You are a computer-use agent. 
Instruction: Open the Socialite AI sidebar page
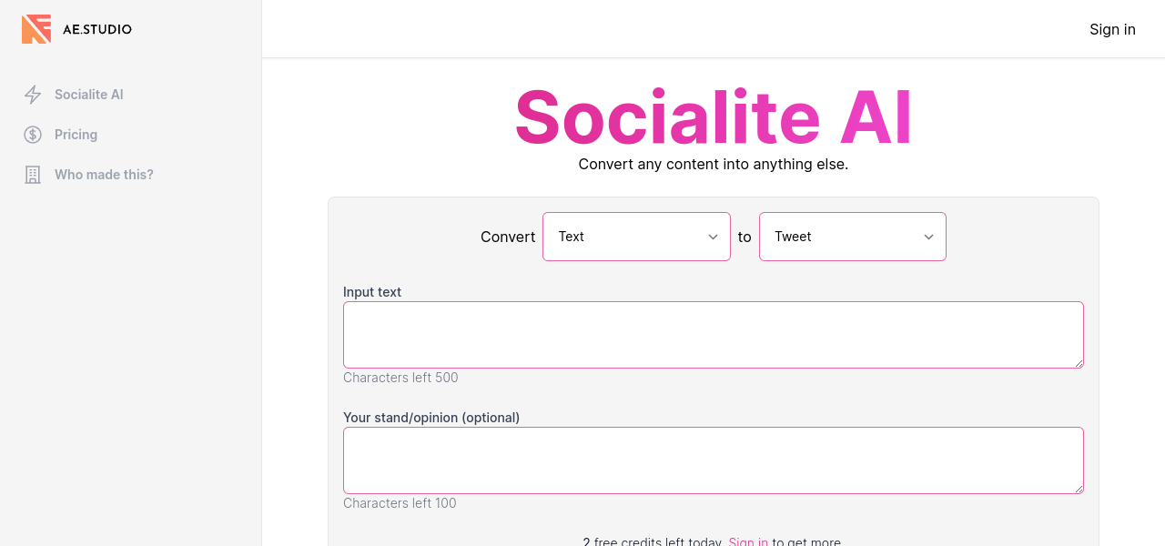pos(88,95)
